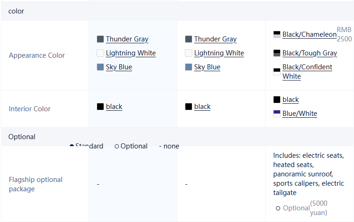Click Blue/White interior color swatch
The width and height of the screenshot is (354, 222).
(277, 114)
